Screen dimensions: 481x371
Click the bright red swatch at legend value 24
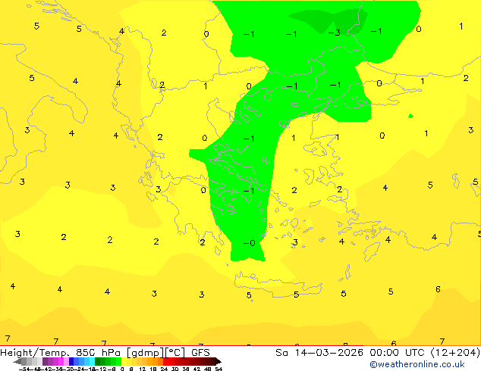[x=166, y=361]
